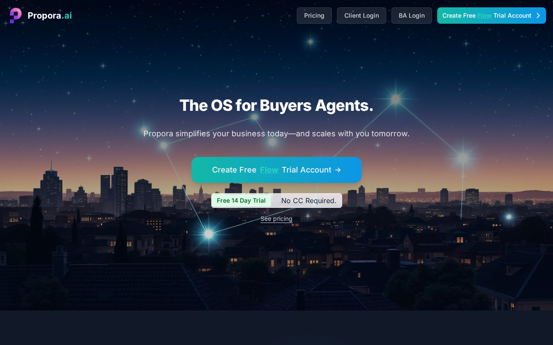Viewport: 553px width, 345px height.
Task: Click the Free 14 Day Trial green badge
Action: point(241,201)
